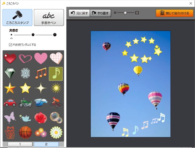This screenshot has height=148, width=195.
Task: Click 元に戻す undo button
Action: [x=79, y=13]
